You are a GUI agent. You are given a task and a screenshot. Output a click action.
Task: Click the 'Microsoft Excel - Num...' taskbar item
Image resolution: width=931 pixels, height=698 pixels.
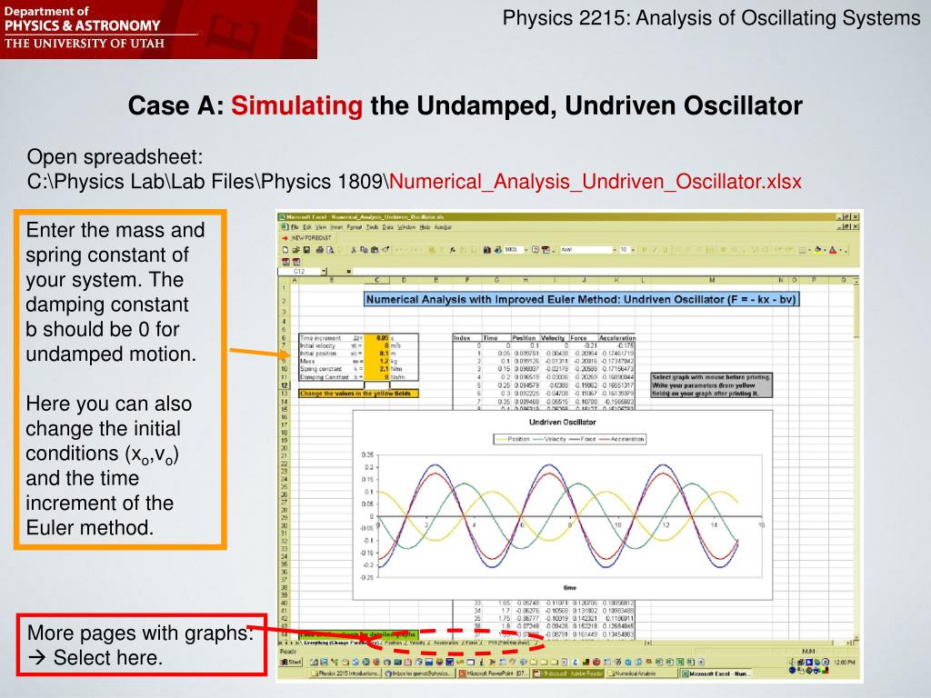point(716,673)
